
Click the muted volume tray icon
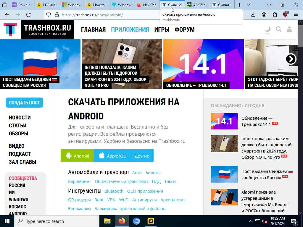point(265,221)
